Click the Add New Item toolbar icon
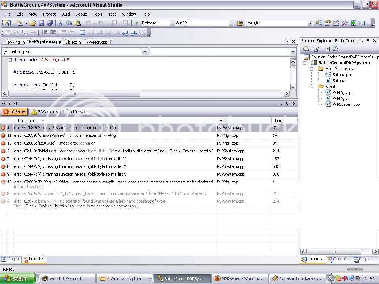The height and width of the screenshot is (284, 379). coord(20,23)
